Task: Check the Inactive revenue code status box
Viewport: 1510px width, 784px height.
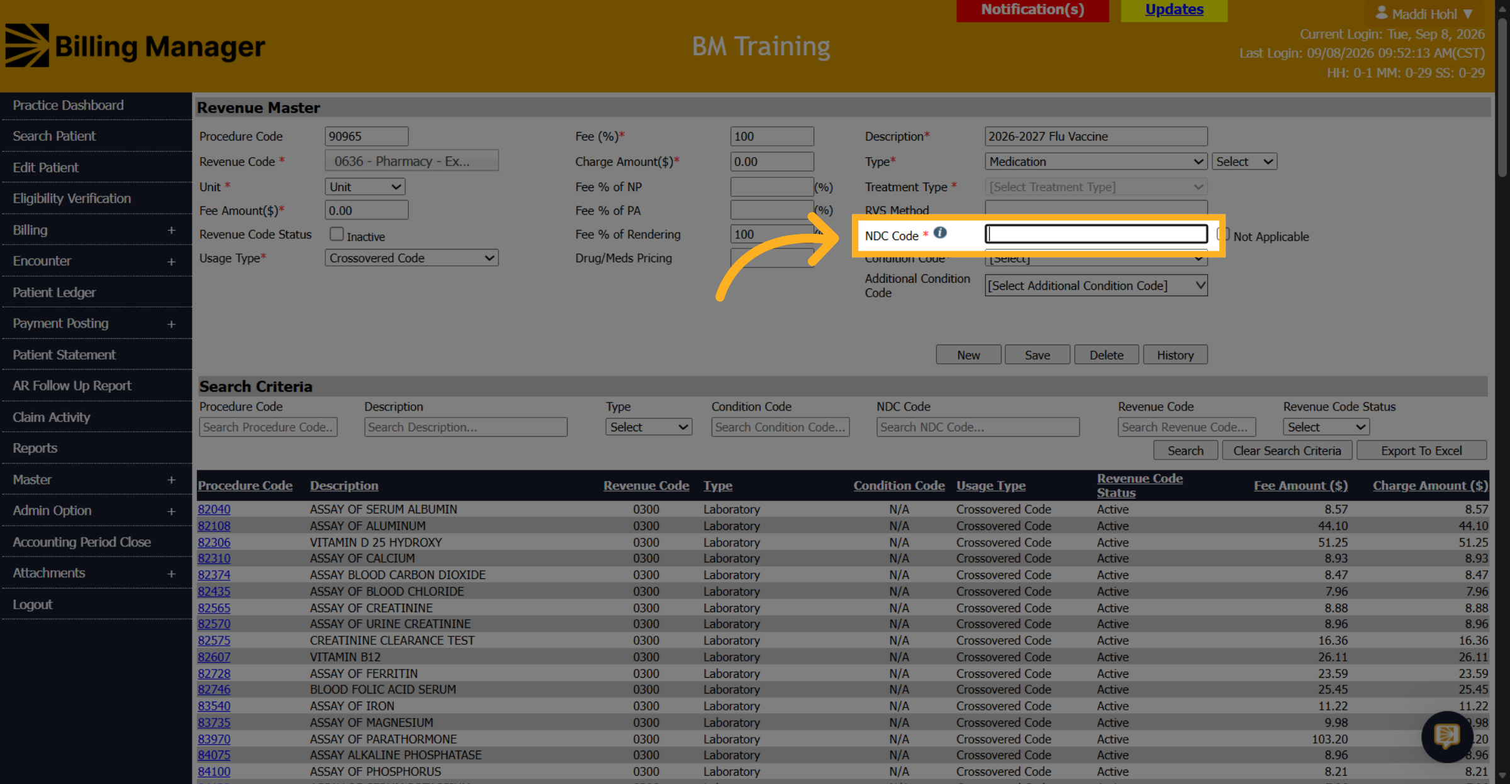Action: [x=337, y=234]
